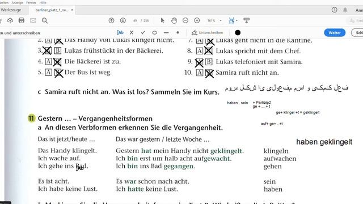363x204 pixels.
Task: Click the email envelope icon
Action: 33,20
